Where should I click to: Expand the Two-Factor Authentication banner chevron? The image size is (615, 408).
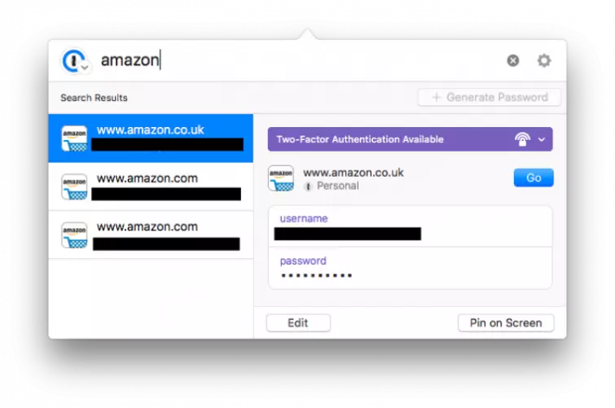(x=542, y=139)
